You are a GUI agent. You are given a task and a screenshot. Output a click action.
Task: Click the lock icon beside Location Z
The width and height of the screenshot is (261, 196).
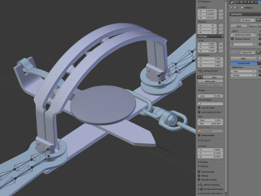(x=221, y=17)
